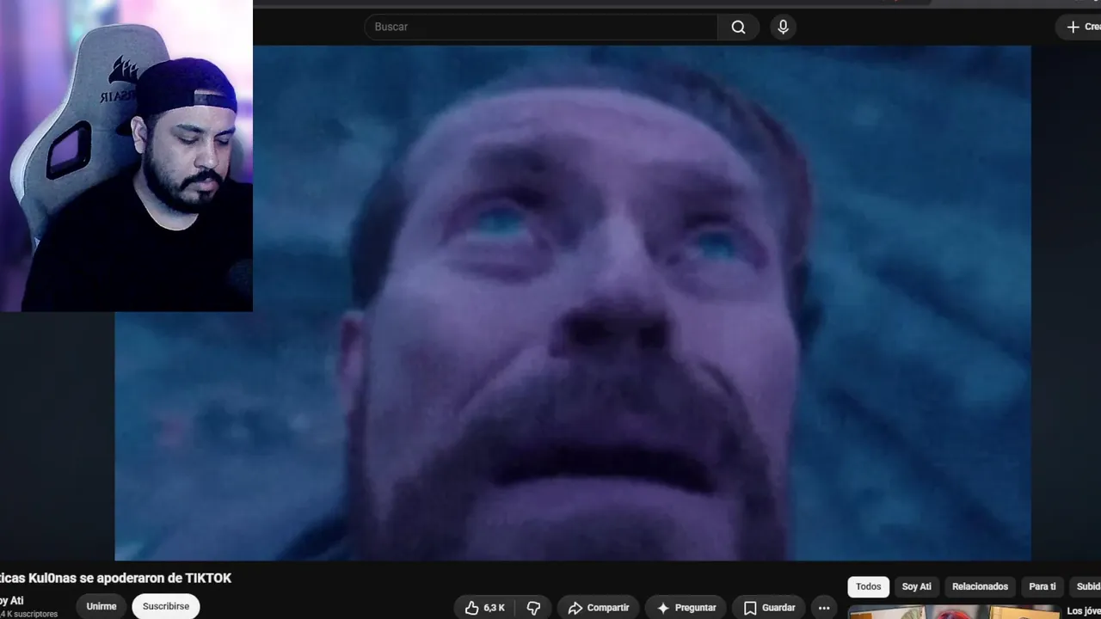Save the video with Guardar
The height and width of the screenshot is (619, 1101).
(769, 608)
